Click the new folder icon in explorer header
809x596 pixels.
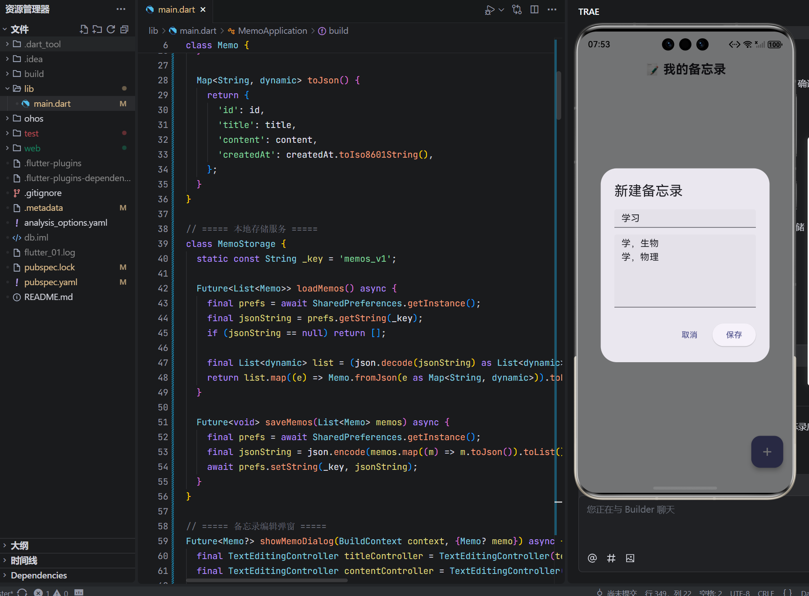(x=97, y=29)
